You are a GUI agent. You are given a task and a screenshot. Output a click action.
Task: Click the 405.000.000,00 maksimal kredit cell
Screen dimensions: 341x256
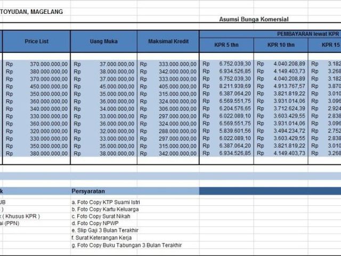click(x=168, y=86)
